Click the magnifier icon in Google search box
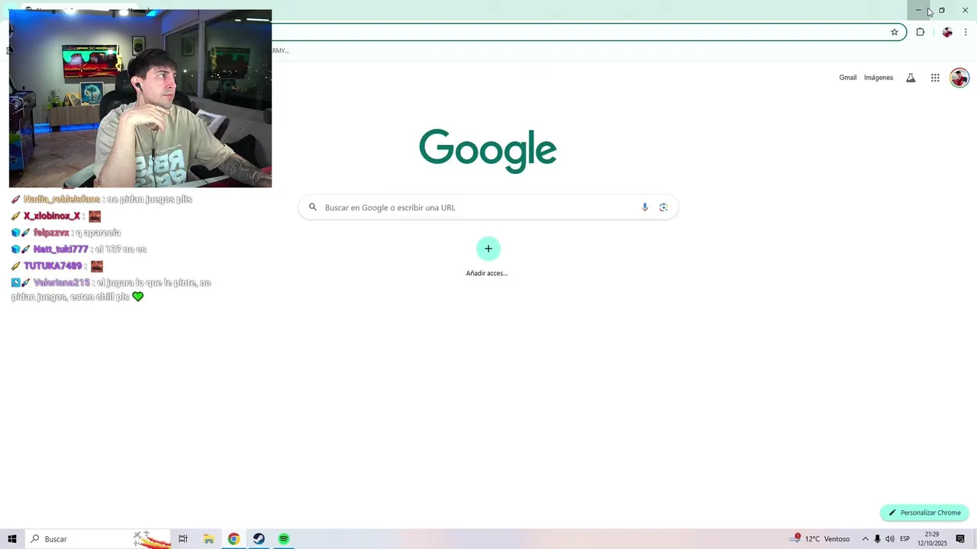The height and width of the screenshot is (549, 977). [313, 207]
